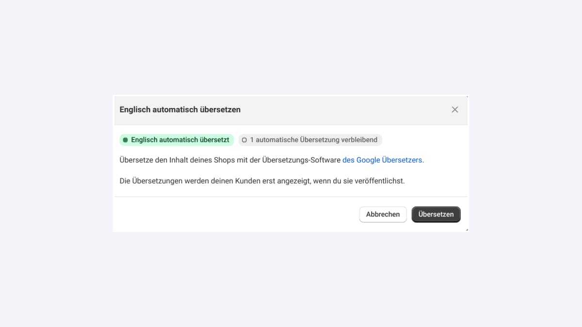Select the paragraph about publishing translations
582x327 pixels.
pyautogui.click(x=262, y=181)
